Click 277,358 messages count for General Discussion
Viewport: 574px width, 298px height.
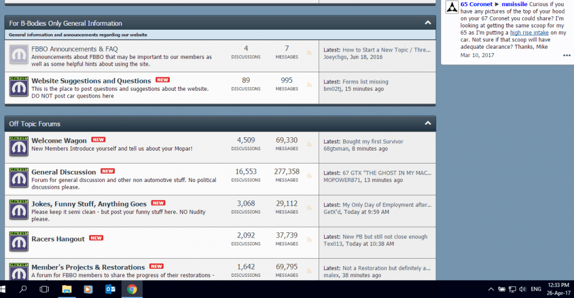[286, 172]
